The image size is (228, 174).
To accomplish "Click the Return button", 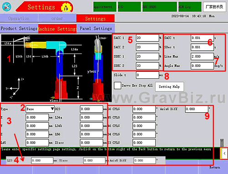I will point(215,167).
